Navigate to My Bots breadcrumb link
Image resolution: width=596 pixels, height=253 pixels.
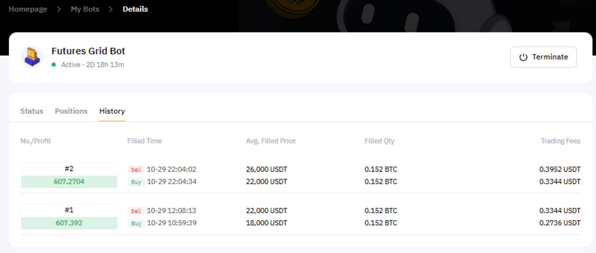click(85, 9)
